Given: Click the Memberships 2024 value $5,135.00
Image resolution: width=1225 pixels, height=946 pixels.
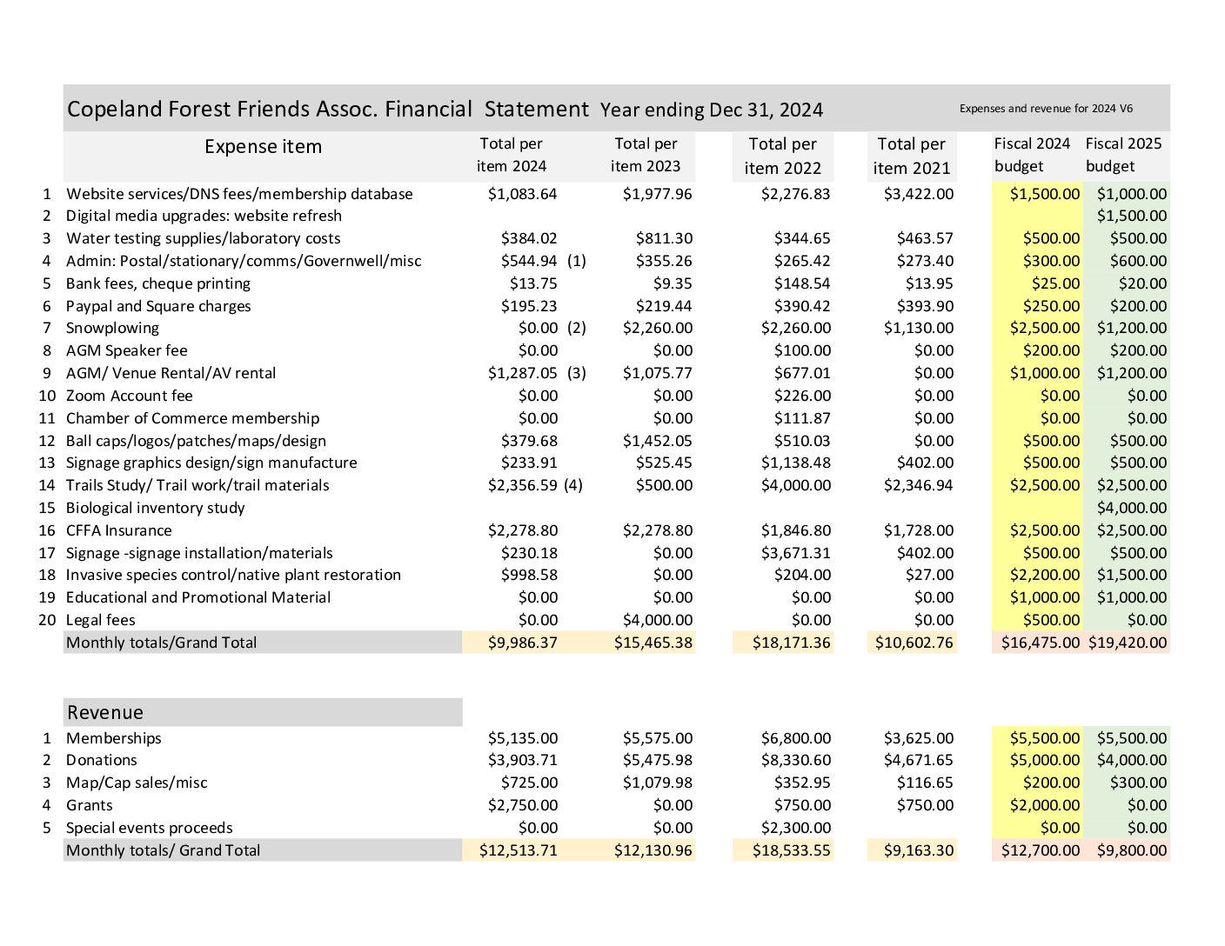Looking at the screenshot, I should coord(522,738).
